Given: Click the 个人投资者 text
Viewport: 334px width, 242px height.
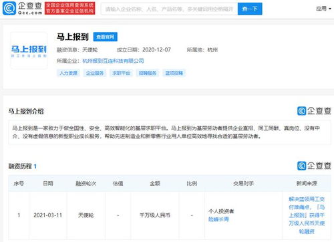Looking at the screenshot, I should point(221,211).
